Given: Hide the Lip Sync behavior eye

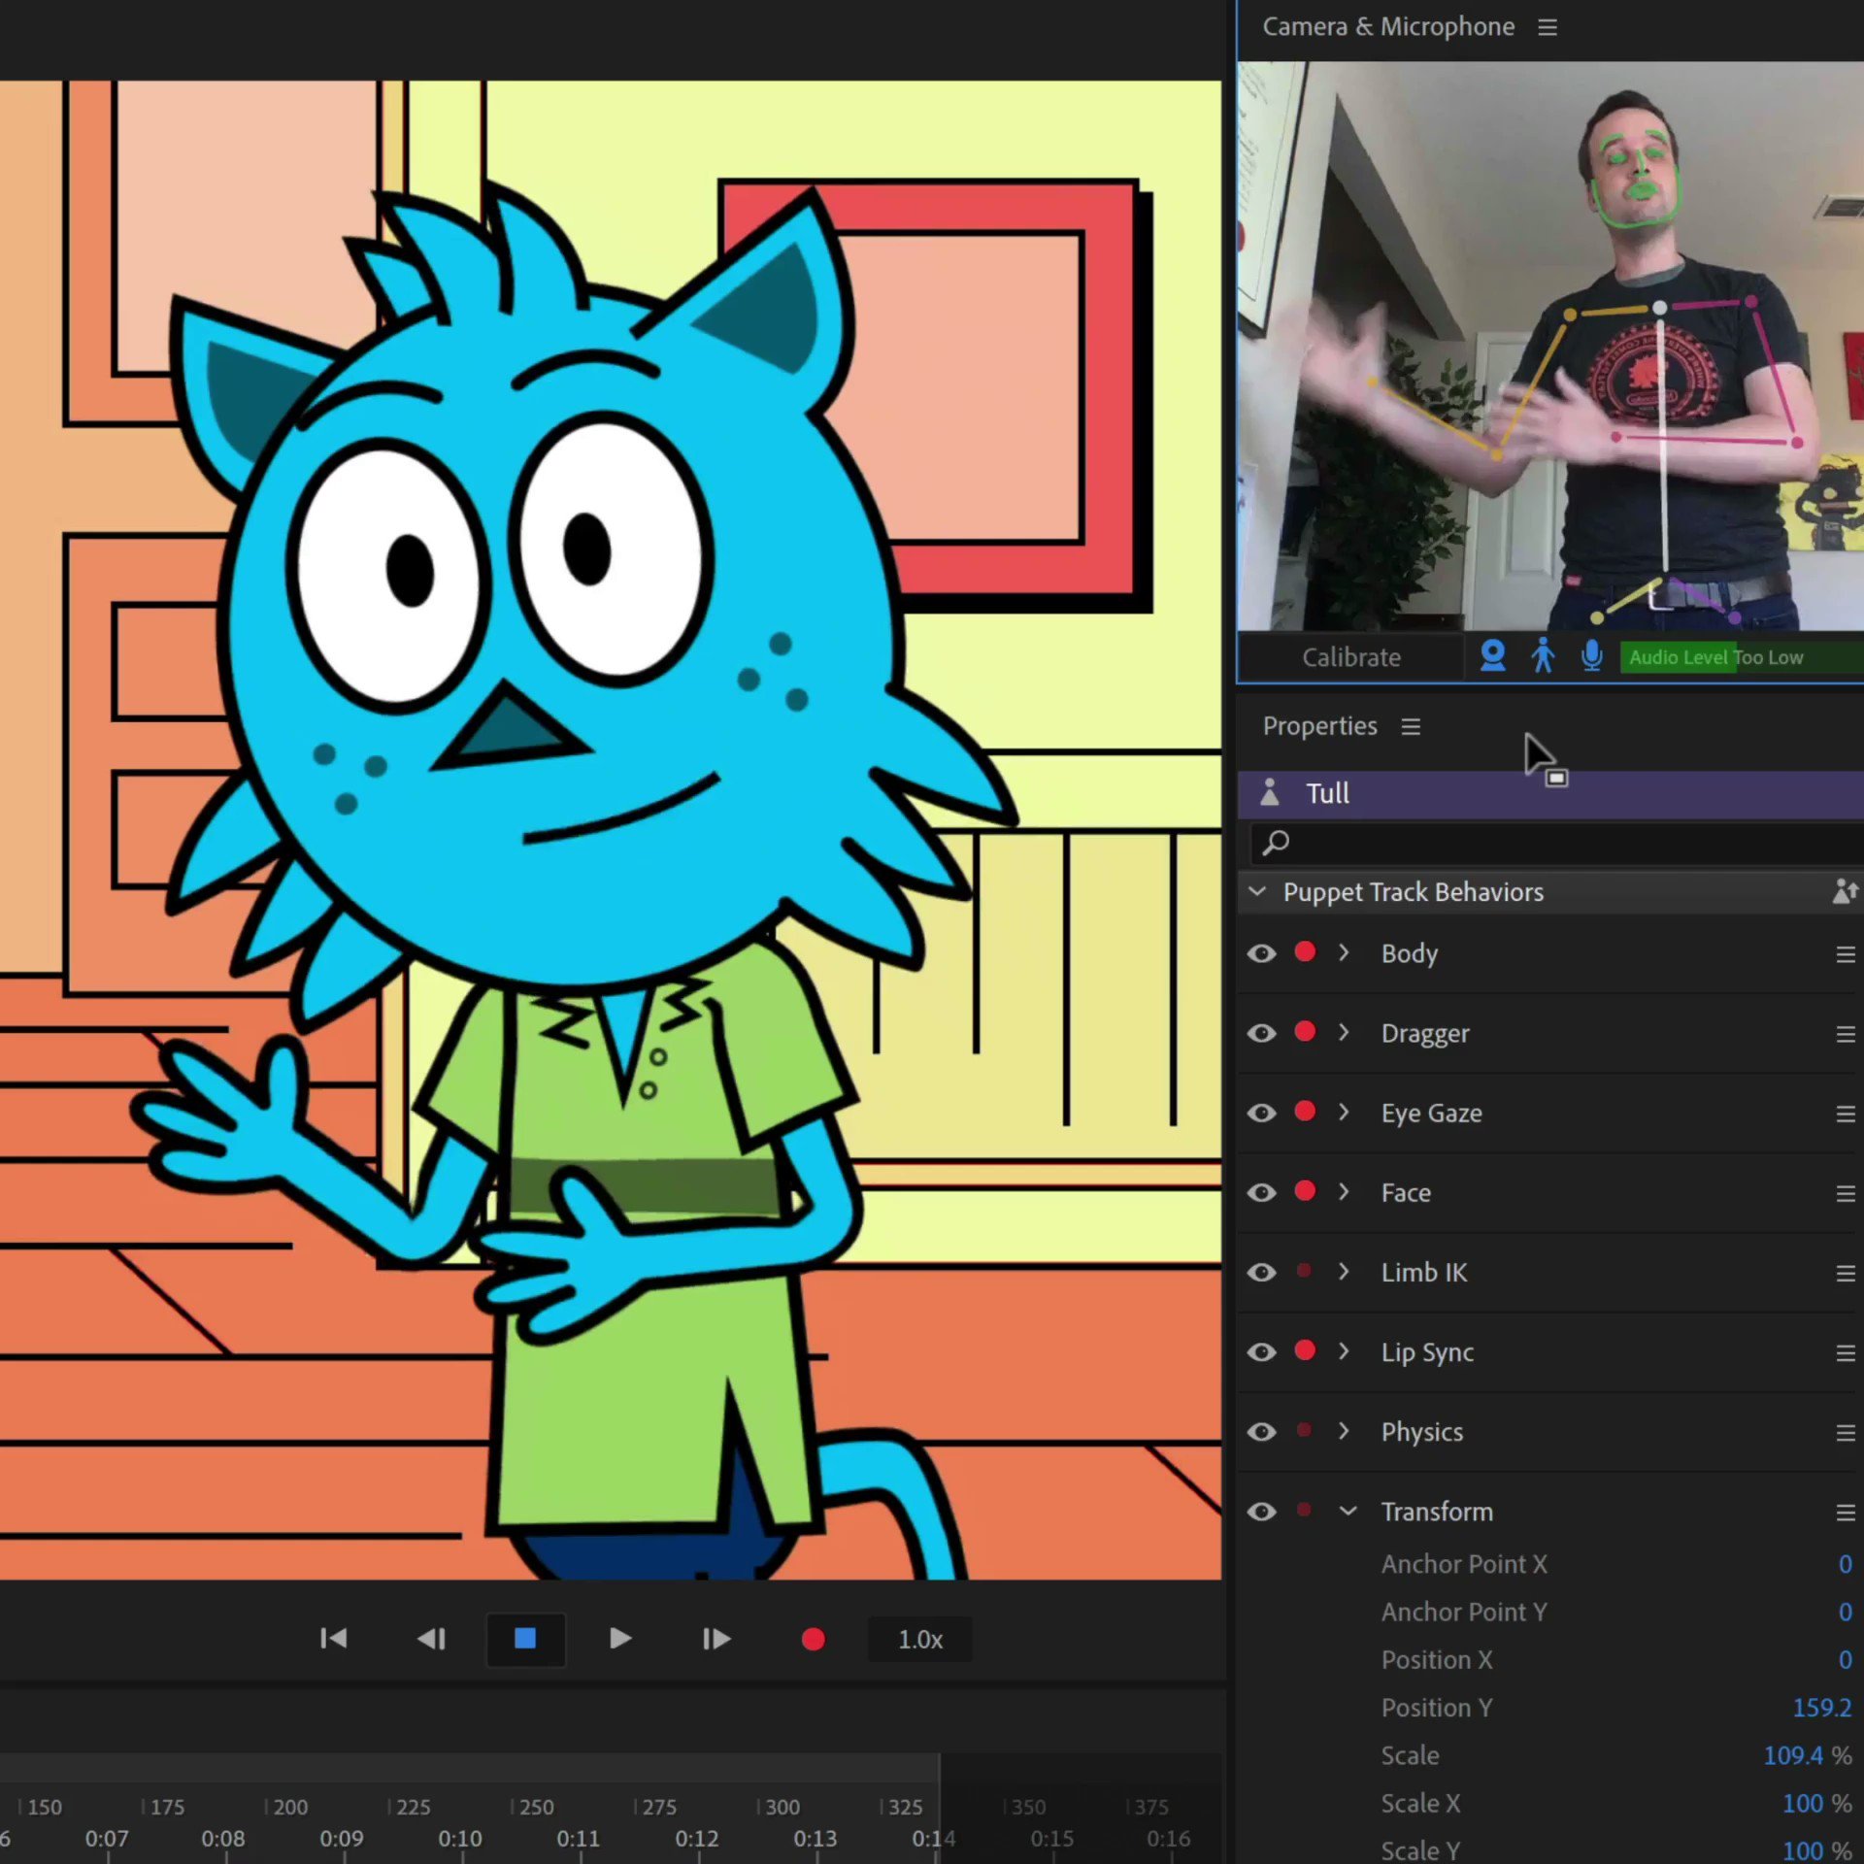Looking at the screenshot, I should [1261, 1351].
